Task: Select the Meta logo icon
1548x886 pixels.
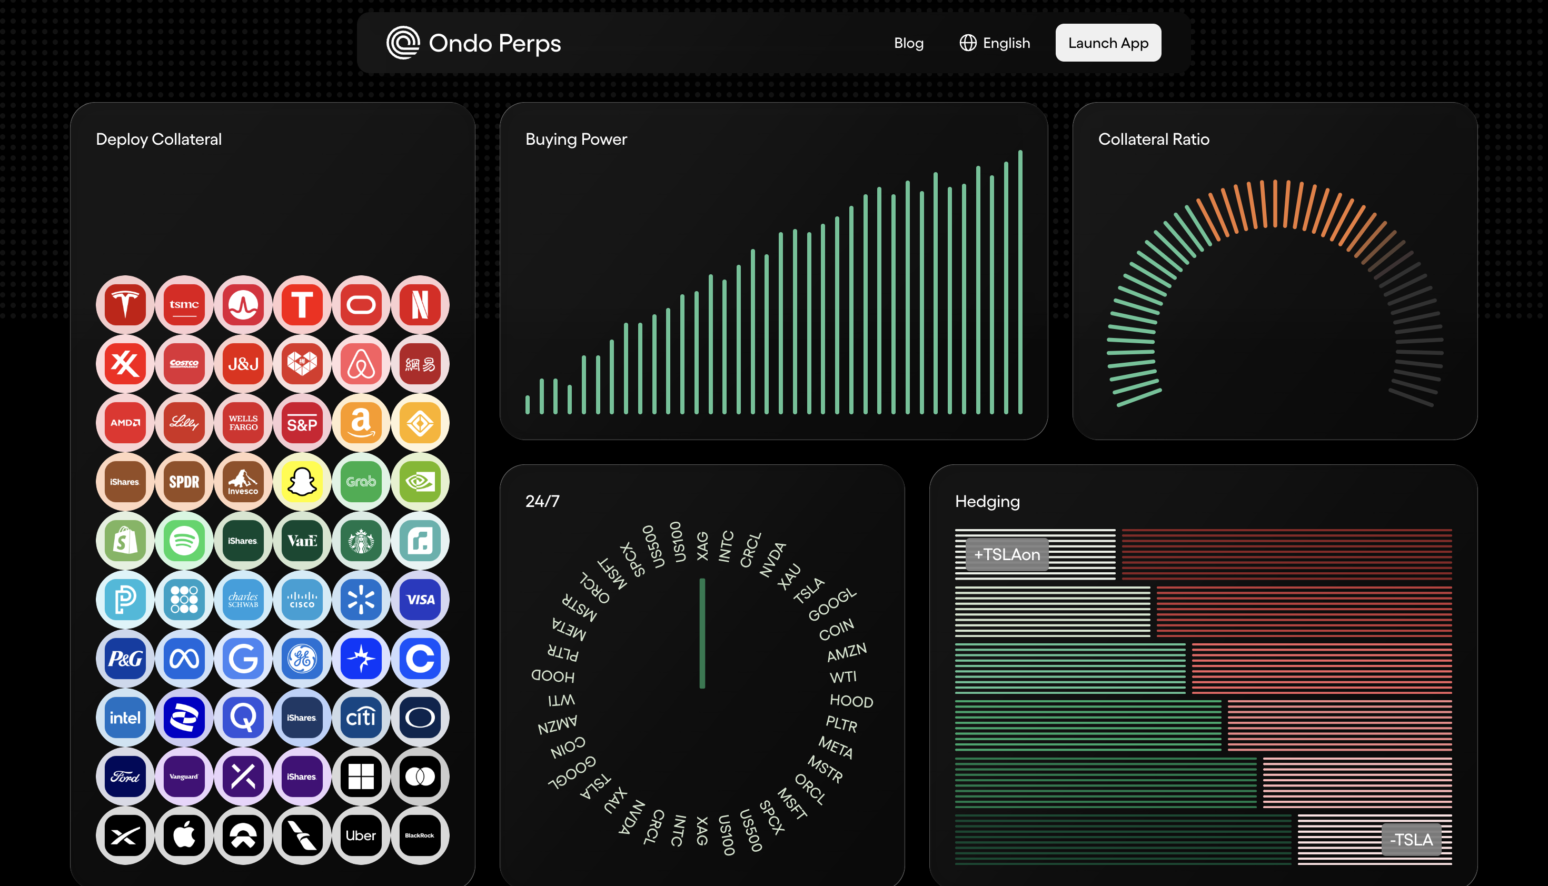Action: (x=184, y=659)
